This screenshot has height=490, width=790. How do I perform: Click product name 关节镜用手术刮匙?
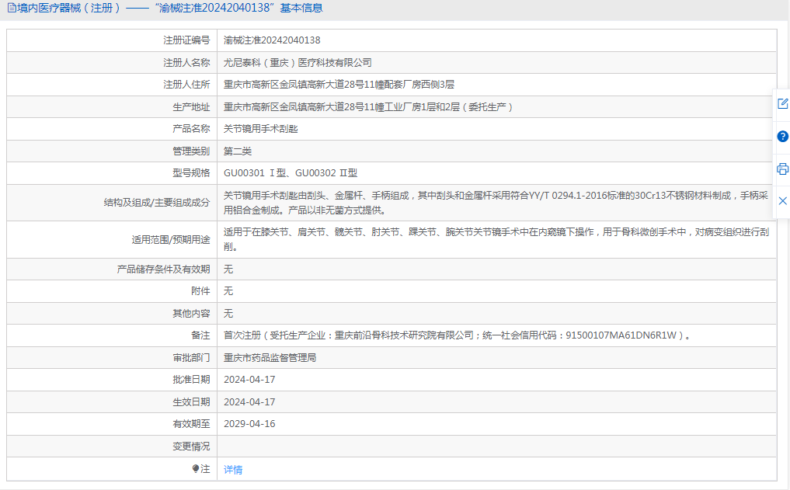[260, 129]
